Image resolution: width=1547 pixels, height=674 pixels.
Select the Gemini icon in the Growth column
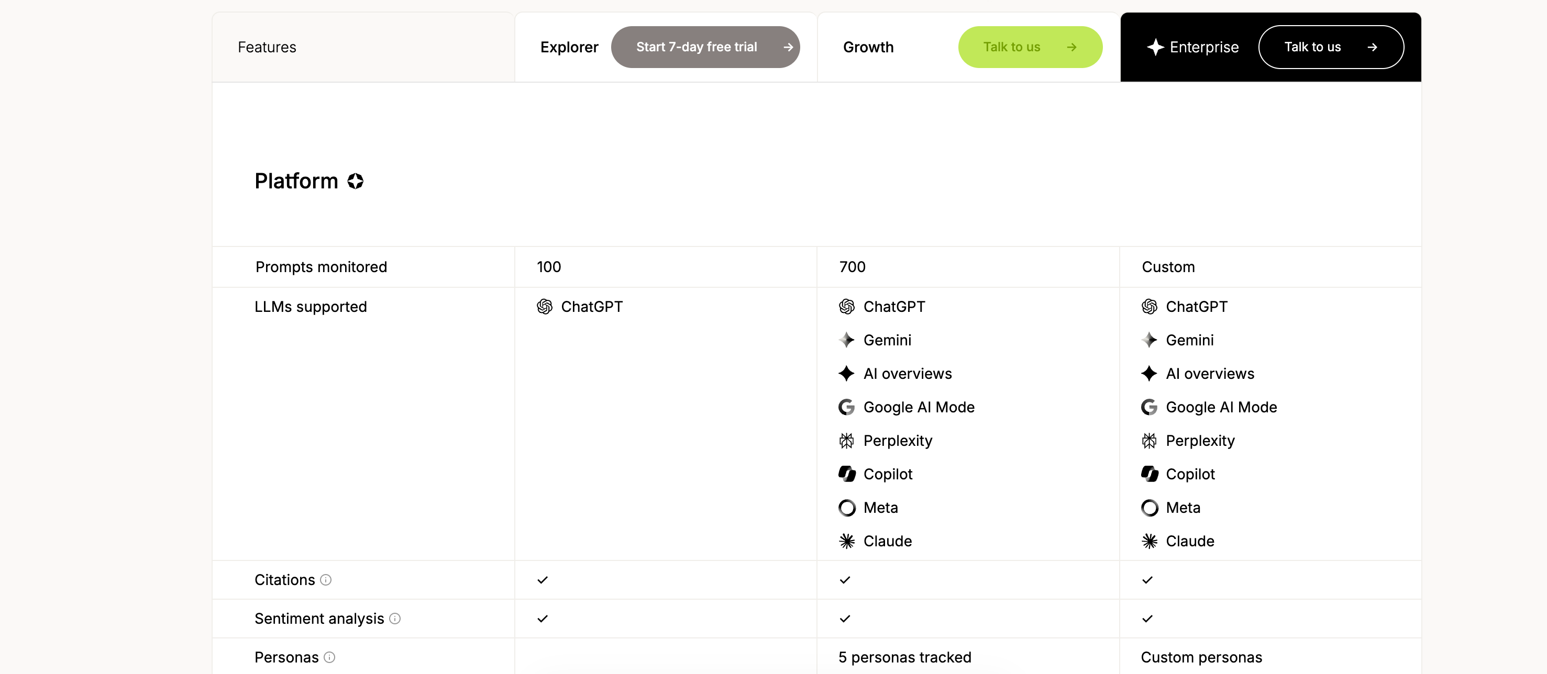847,340
